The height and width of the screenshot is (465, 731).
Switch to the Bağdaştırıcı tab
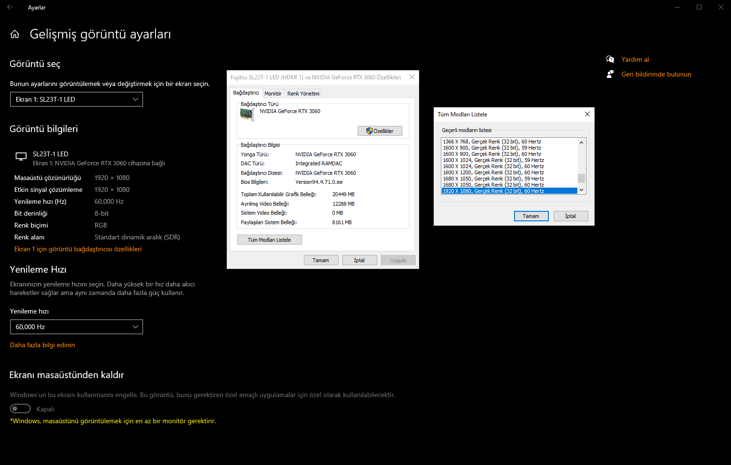pyautogui.click(x=246, y=93)
